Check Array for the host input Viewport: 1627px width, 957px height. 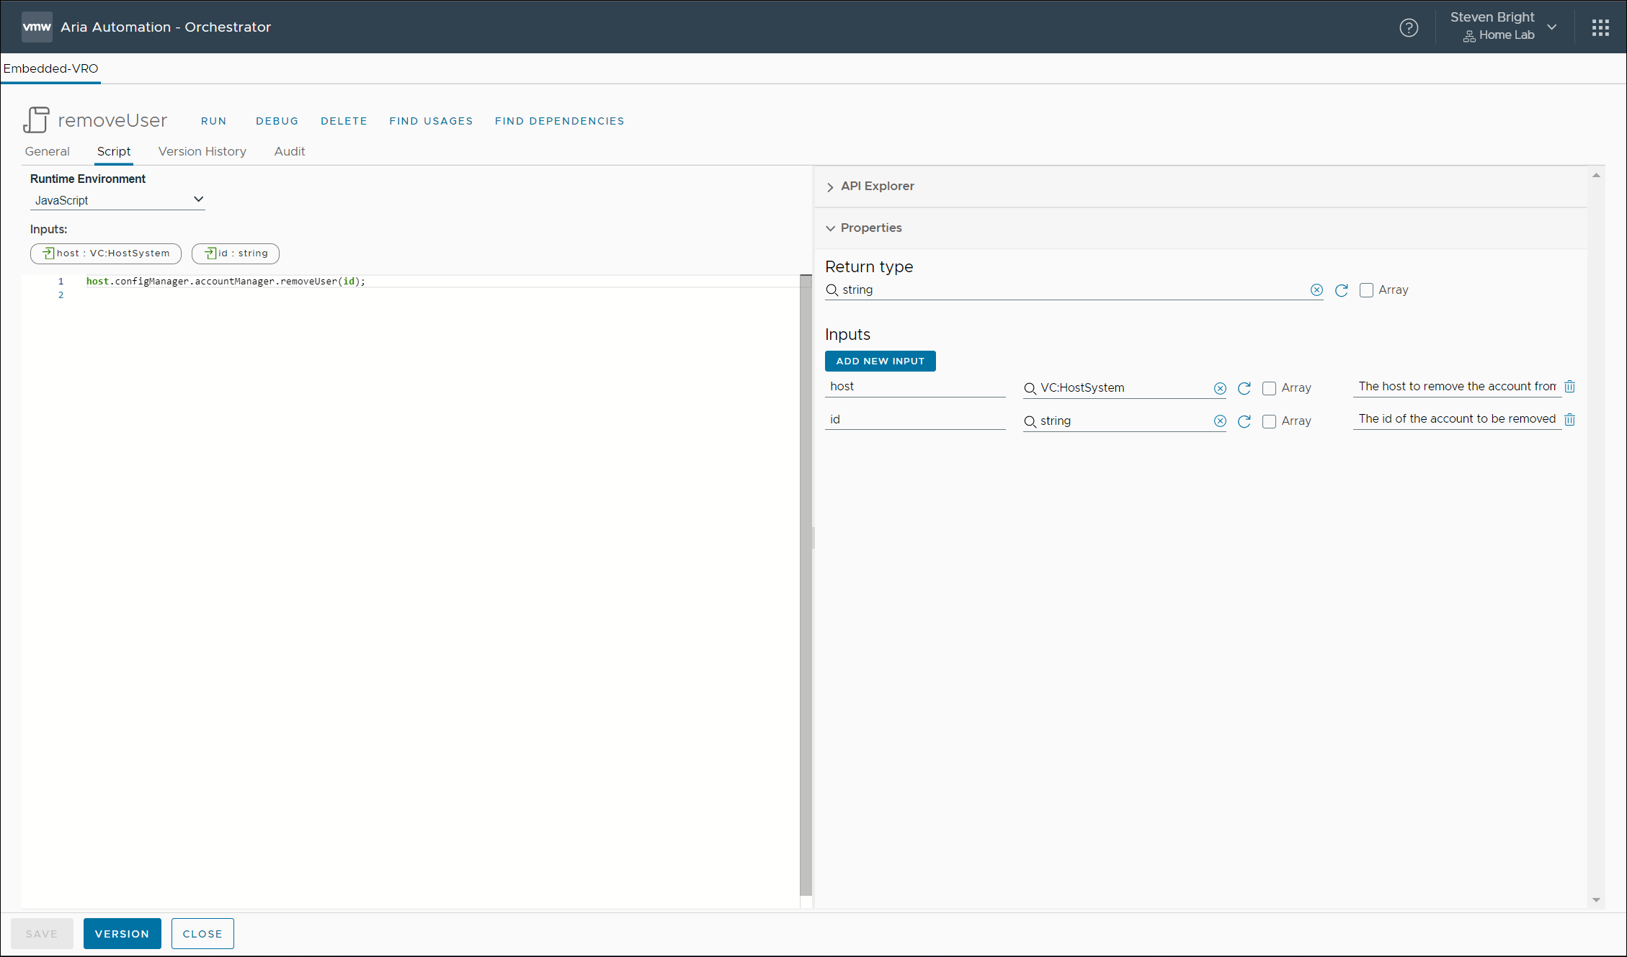pos(1269,388)
